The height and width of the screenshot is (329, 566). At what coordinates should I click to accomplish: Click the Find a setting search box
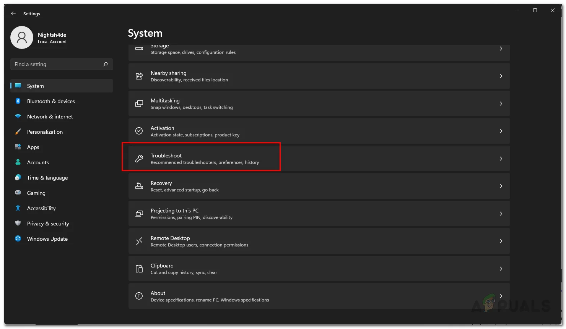[57, 64]
